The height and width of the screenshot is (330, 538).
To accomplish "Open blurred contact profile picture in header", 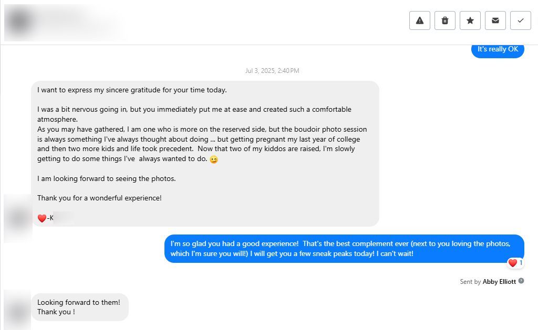I will pos(19,22).
